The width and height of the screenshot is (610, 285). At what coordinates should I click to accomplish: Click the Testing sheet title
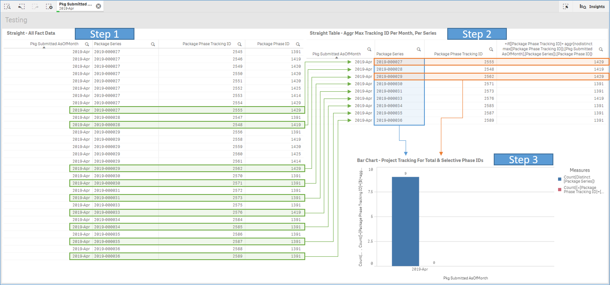(16, 20)
